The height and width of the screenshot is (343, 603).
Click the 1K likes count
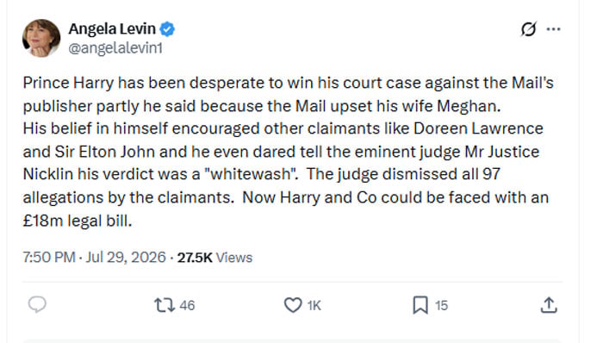[x=314, y=305]
